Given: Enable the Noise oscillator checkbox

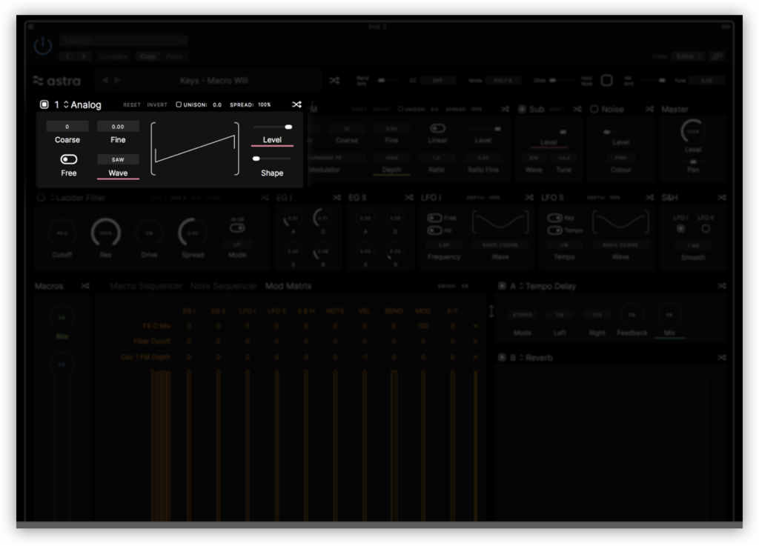Looking at the screenshot, I should 594,110.
